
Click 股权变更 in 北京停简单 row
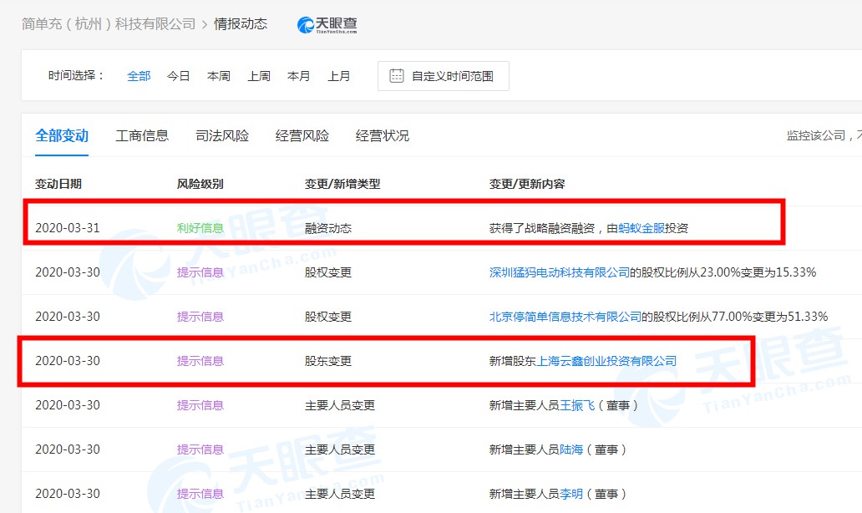(x=328, y=317)
